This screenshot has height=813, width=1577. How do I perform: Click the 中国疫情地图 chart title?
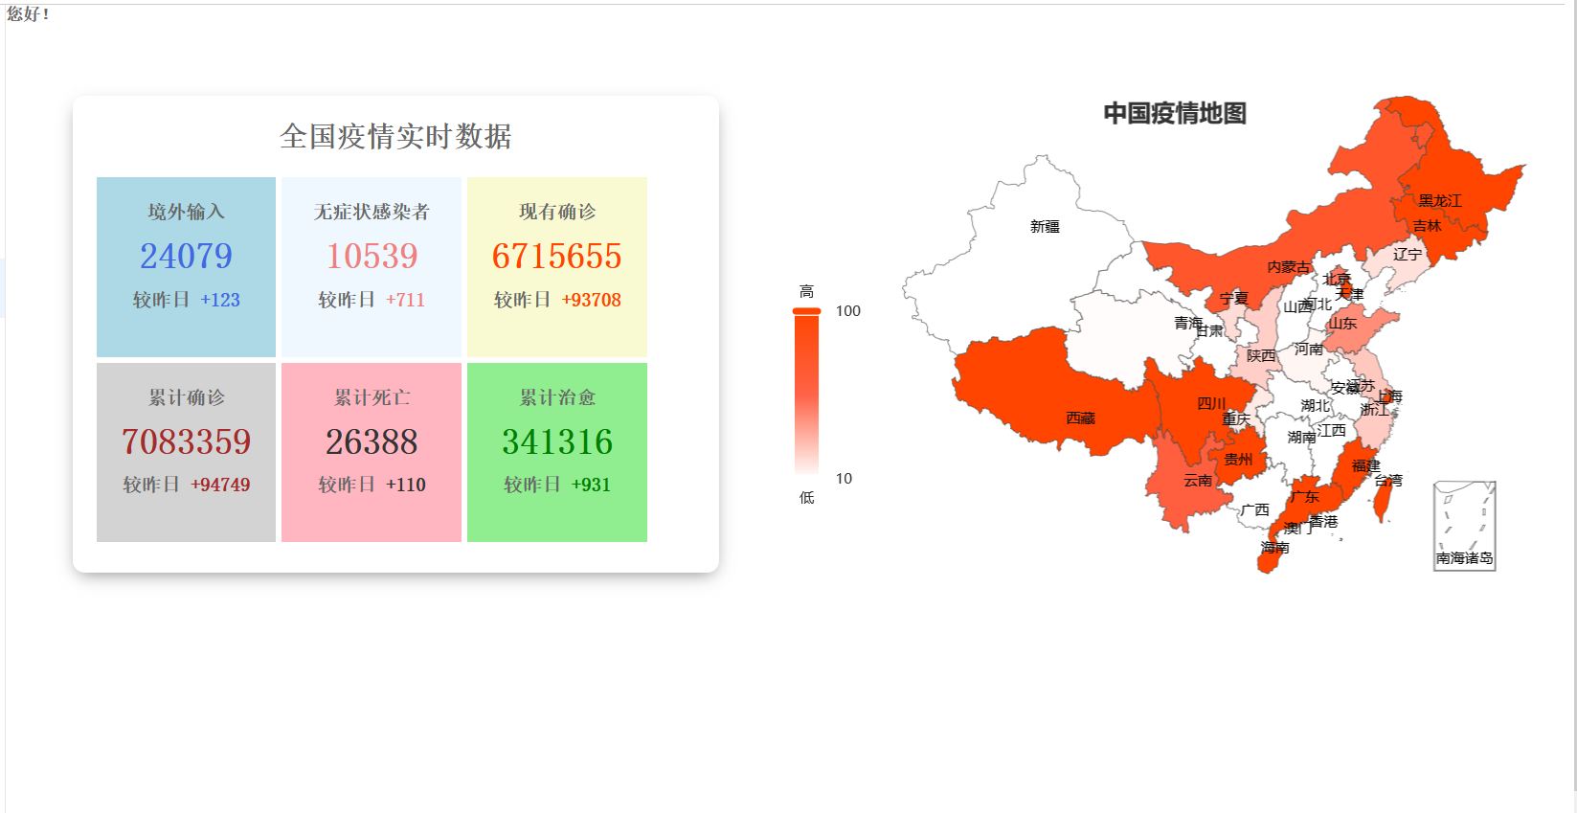click(x=1175, y=113)
